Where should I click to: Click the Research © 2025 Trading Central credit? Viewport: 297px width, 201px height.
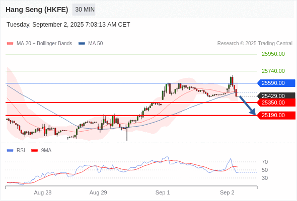pyautogui.click(x=255, y=44)
